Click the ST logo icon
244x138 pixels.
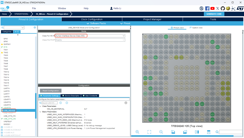tap(240, 8)
